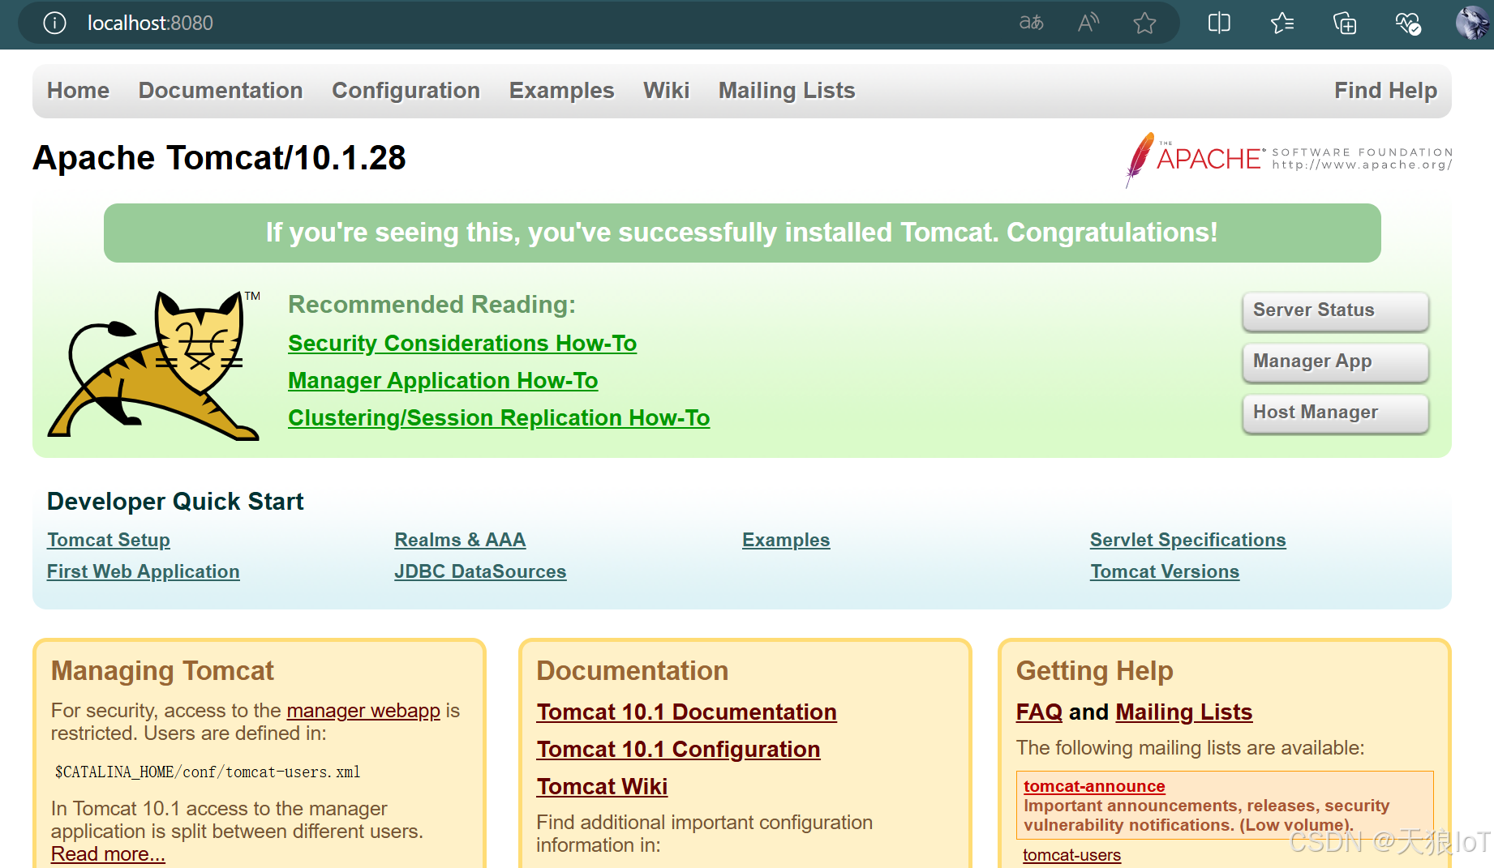Open the favorites list icon

click(1282, 23)
